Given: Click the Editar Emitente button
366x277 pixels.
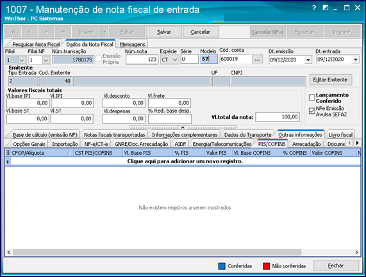Looking at the screenshot, I should (330, 80).
